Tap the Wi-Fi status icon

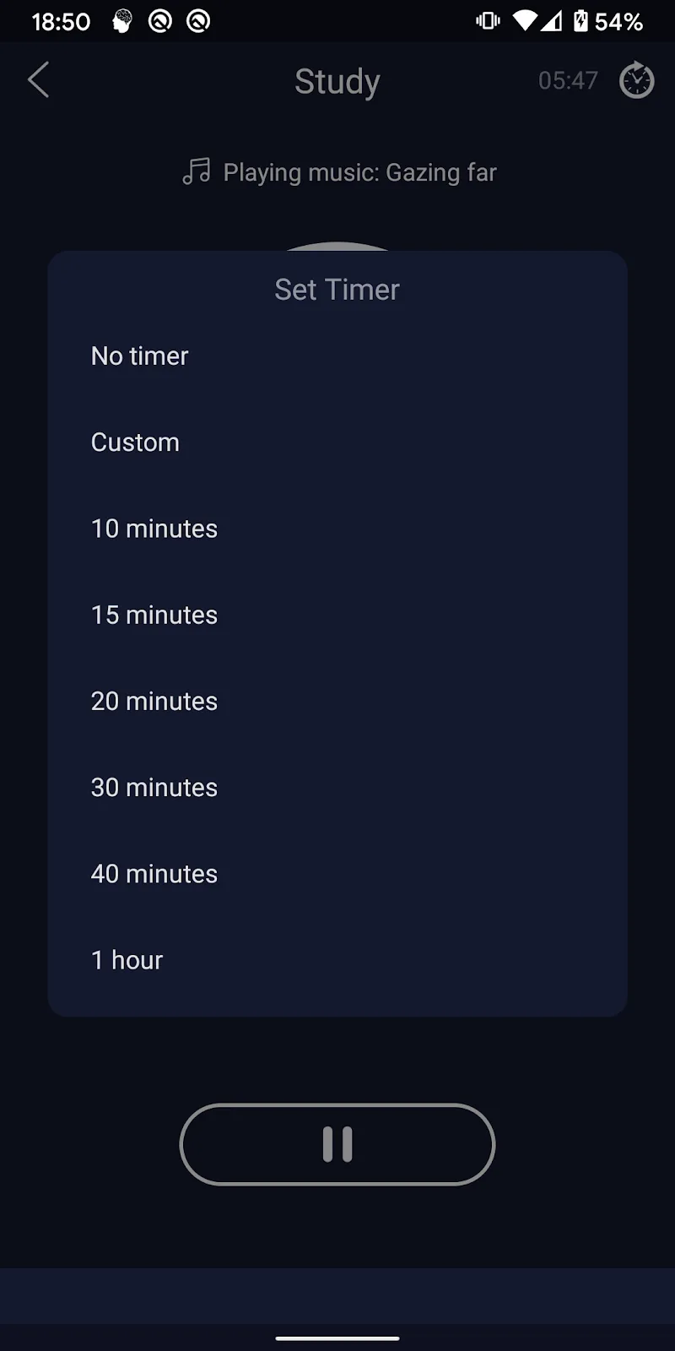(525, 21)
